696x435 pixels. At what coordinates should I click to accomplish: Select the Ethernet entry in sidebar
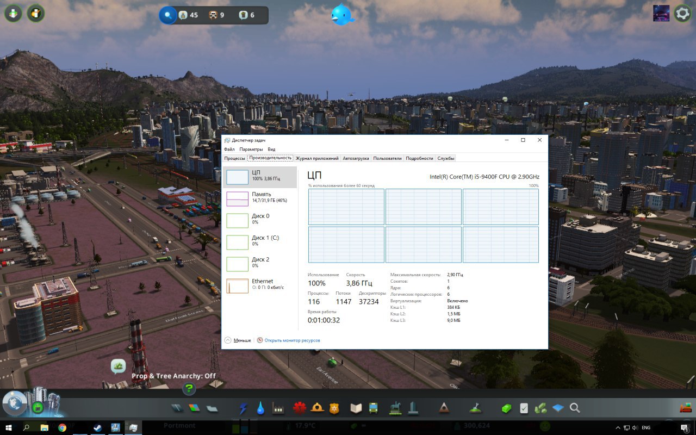coord(260,286)
